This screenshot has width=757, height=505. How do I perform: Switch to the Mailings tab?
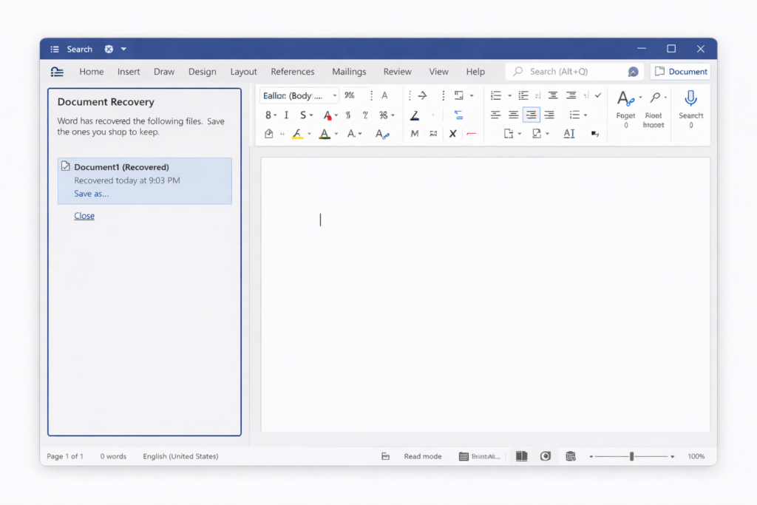[x=349, y=72]
